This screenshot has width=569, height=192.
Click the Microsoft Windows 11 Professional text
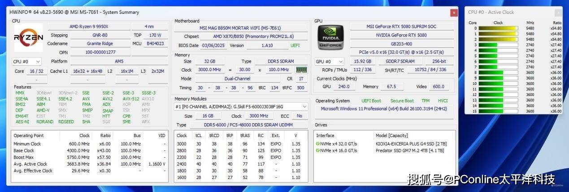[x=384, y=109]
